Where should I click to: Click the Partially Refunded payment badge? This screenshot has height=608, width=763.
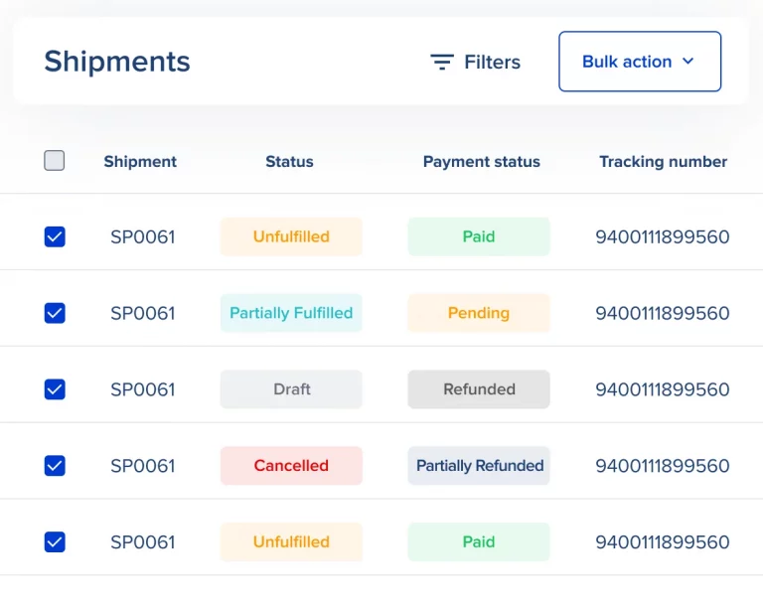(479, 465)
